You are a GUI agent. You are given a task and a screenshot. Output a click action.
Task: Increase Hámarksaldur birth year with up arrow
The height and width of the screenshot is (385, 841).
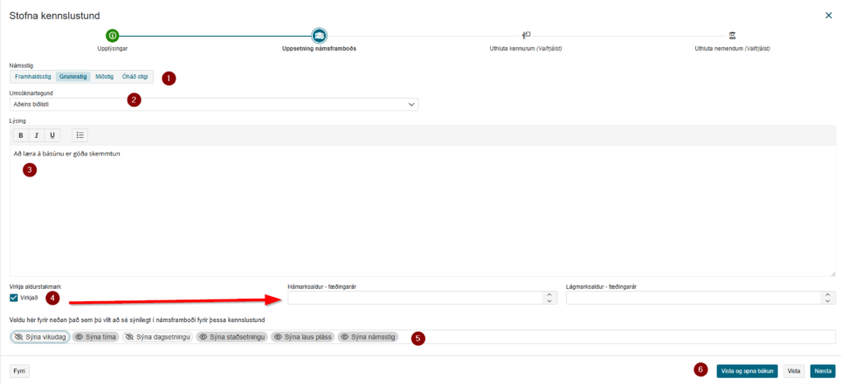pyautogui.click(x=548, y=294)
